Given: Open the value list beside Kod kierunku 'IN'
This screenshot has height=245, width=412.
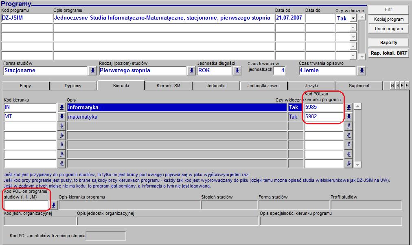Looking at the screenshot, I should (x=62, y=107).
